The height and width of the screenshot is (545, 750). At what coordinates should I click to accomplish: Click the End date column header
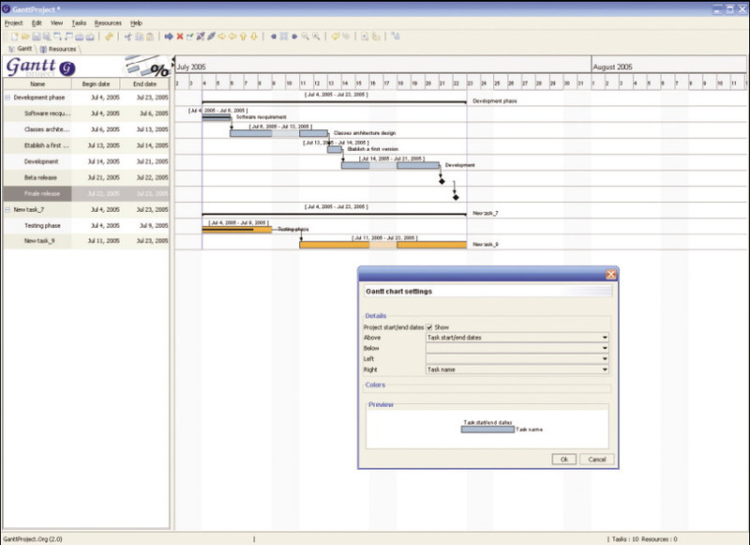[x=144, y=84]
